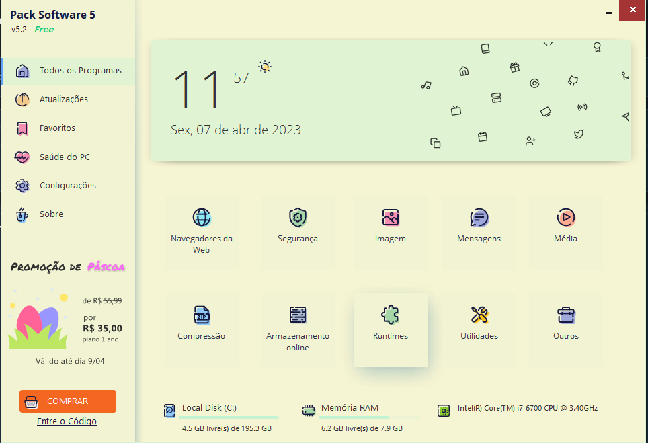This screenshot has width=648, height=443.
Task: Open Configurações from the sidebar
Action: (68, 186)
